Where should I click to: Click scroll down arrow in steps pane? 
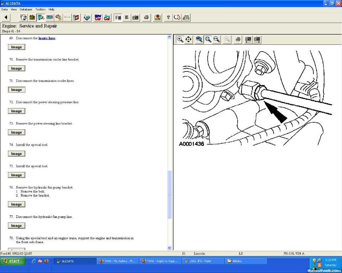170,248
